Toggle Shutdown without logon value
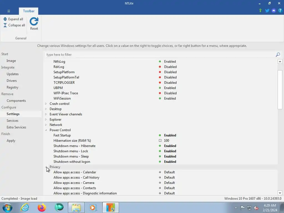 (170, 162)
